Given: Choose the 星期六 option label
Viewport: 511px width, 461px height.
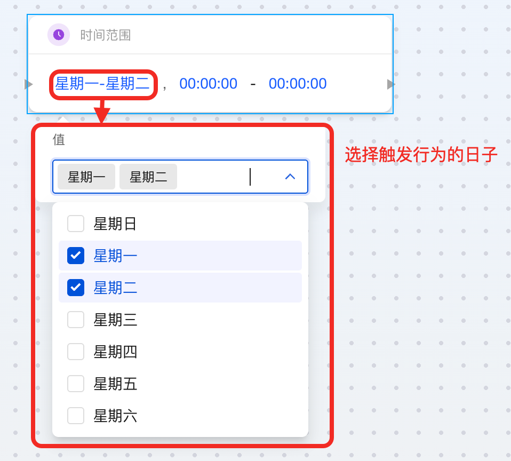Looking at the screenshot, I should click(115, 416).
